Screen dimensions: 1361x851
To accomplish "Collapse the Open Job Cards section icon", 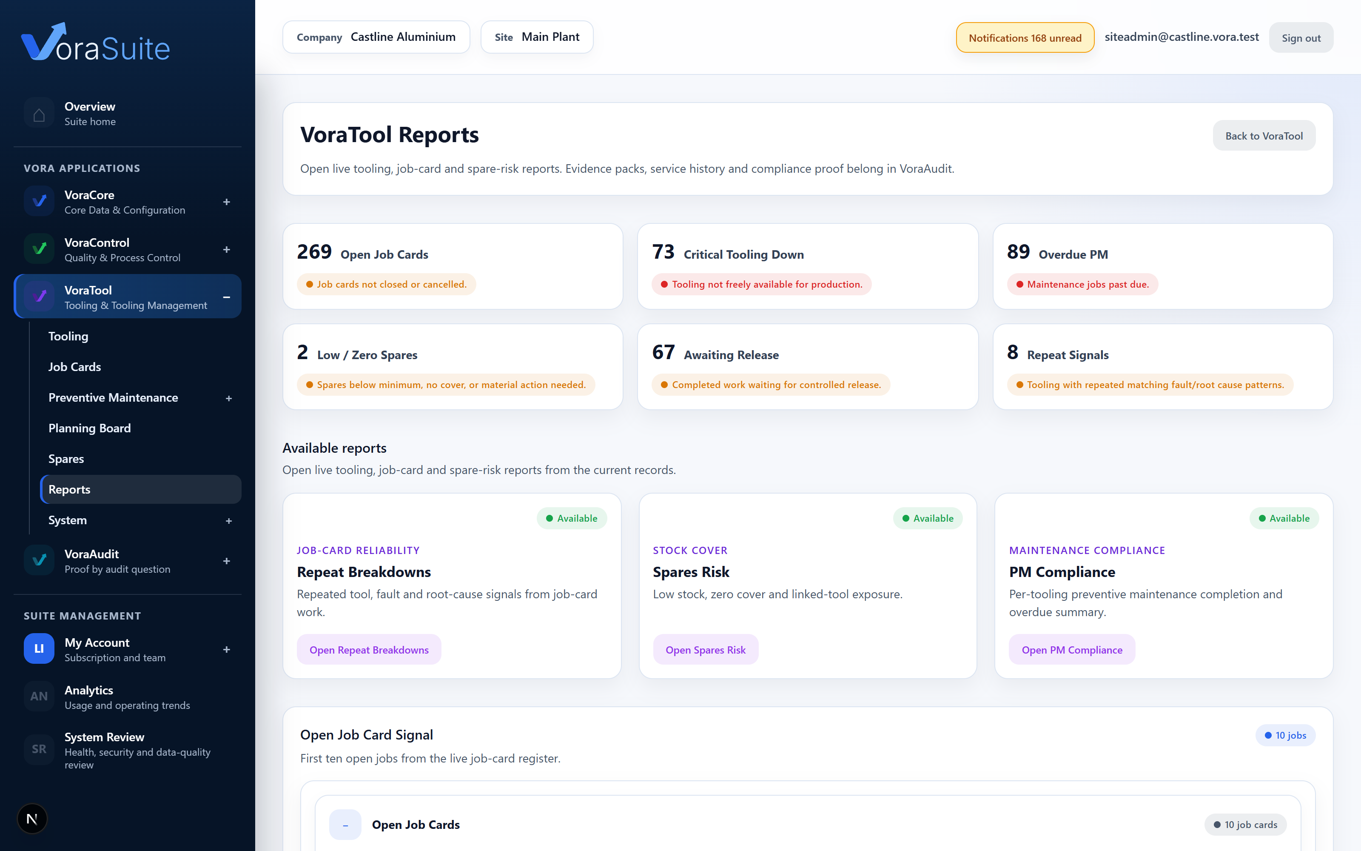I will (345, 825).
